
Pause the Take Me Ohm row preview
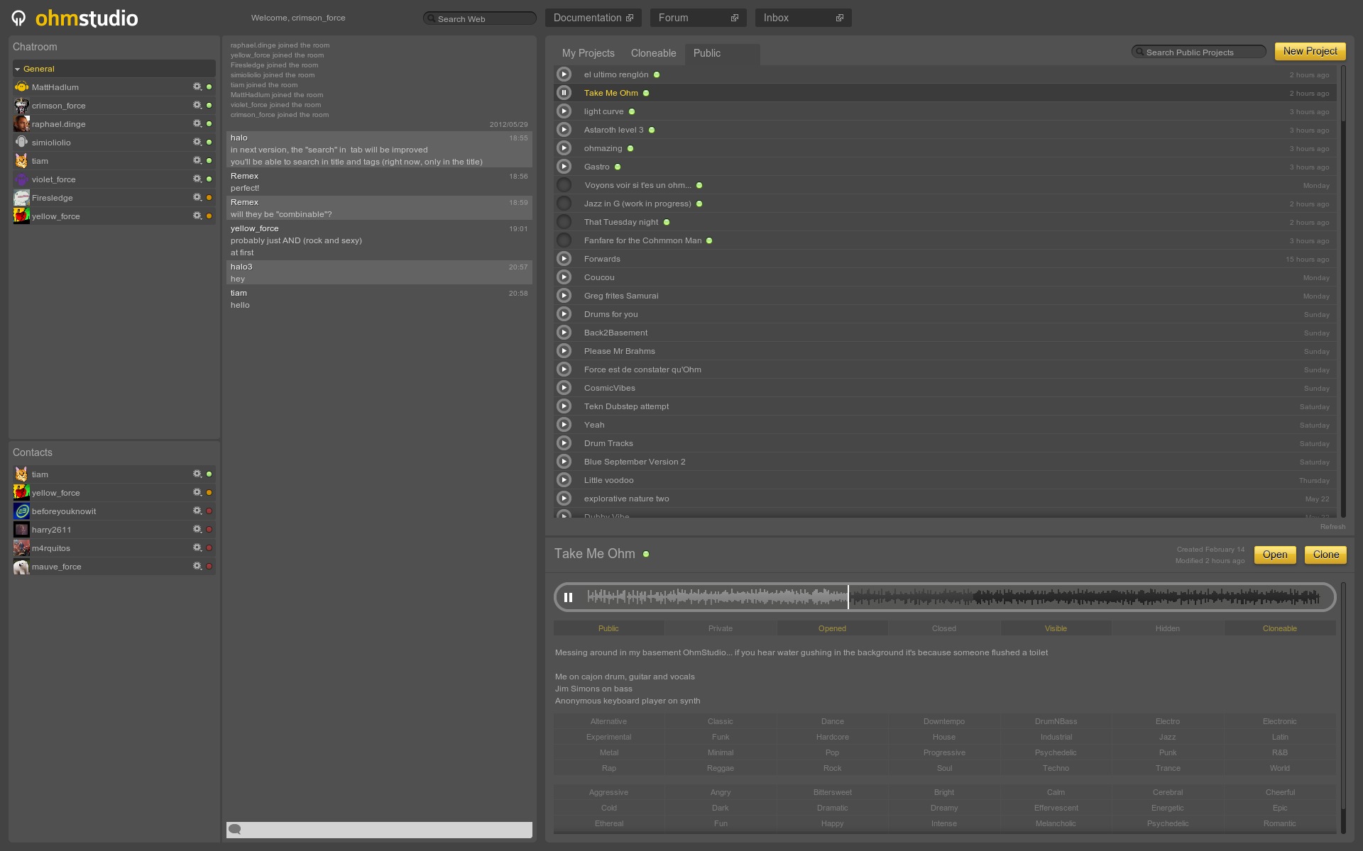click(564, 93)
